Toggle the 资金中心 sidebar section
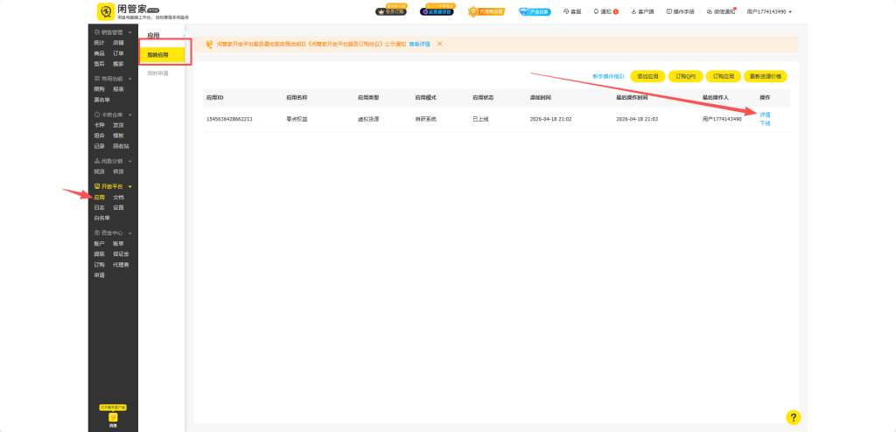This screenshot has height=432, width=896. click(x=130, y=233)
